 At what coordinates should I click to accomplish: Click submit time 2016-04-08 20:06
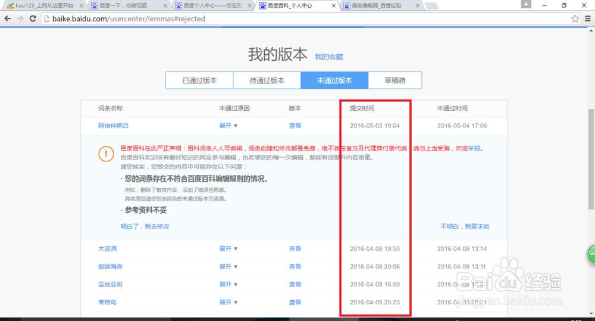click(374, 267)
